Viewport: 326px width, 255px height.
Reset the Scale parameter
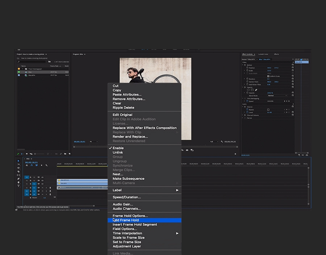(x=293, y=71)
